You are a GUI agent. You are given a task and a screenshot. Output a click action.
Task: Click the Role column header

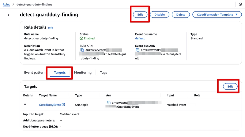197,95
